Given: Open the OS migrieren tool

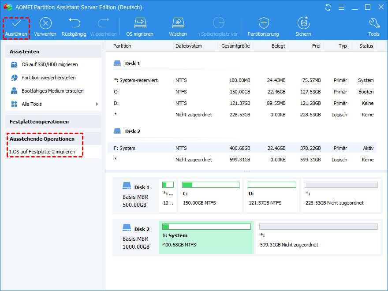Looking at the screenshot, I should pos(140,23).
